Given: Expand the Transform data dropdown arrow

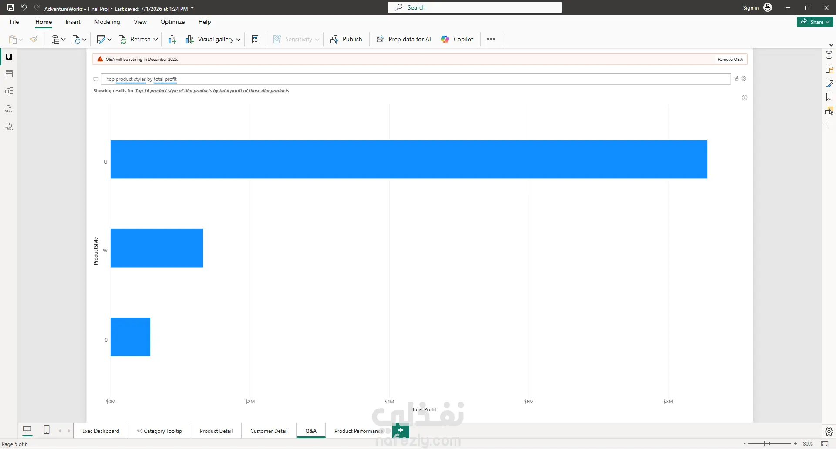Looking at the screenshot, I should click(110, 40).
